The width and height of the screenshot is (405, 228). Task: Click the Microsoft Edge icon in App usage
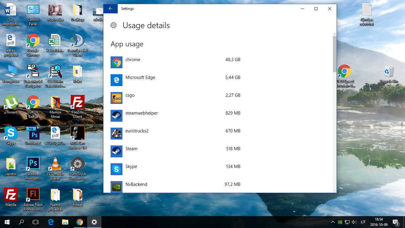(x=116, y=80)
